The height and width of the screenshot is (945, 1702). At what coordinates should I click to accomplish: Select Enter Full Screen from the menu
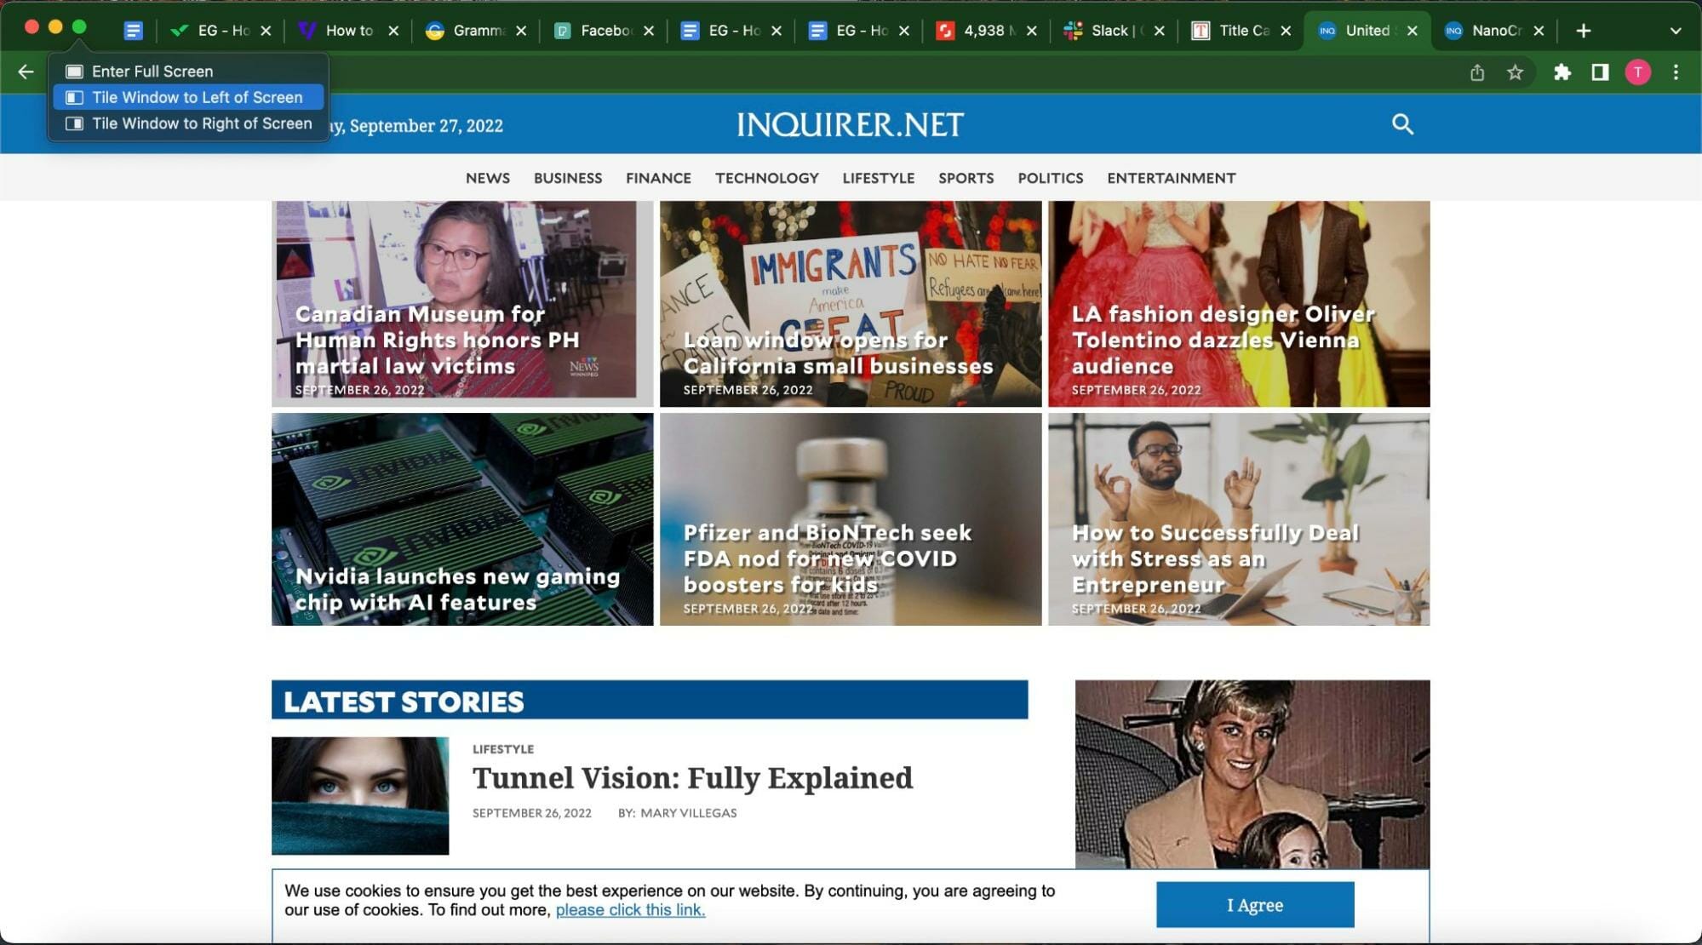152,71
